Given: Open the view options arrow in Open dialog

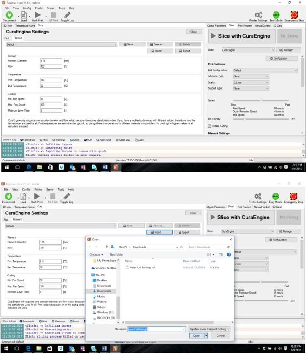Looking at the screenshot, I should pyautogui.click(x=213, y=255).
